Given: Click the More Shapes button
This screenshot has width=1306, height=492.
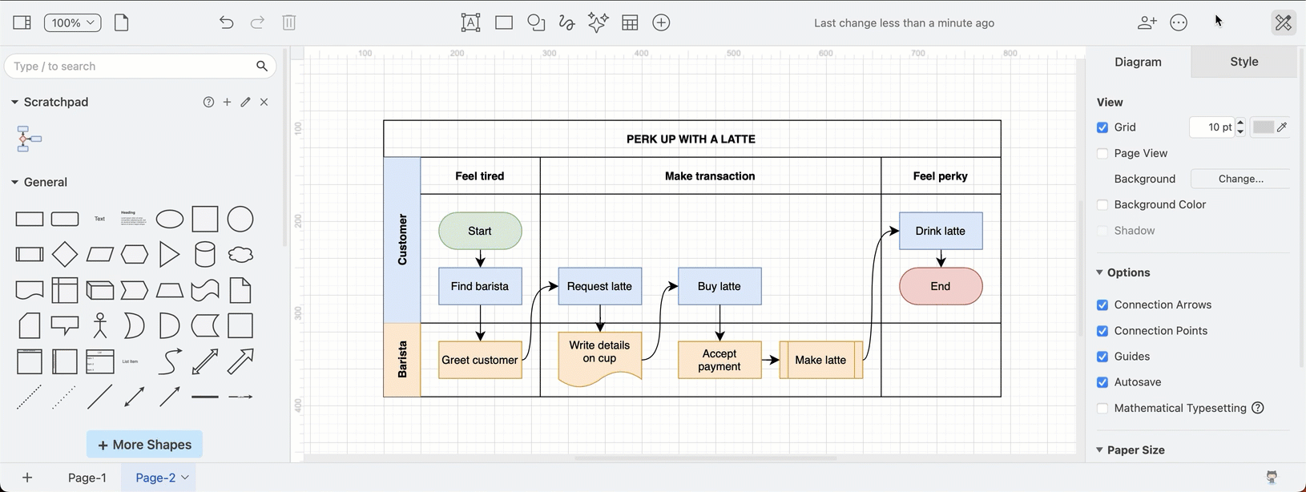Looking at the screenshot, I should [144, 444].
